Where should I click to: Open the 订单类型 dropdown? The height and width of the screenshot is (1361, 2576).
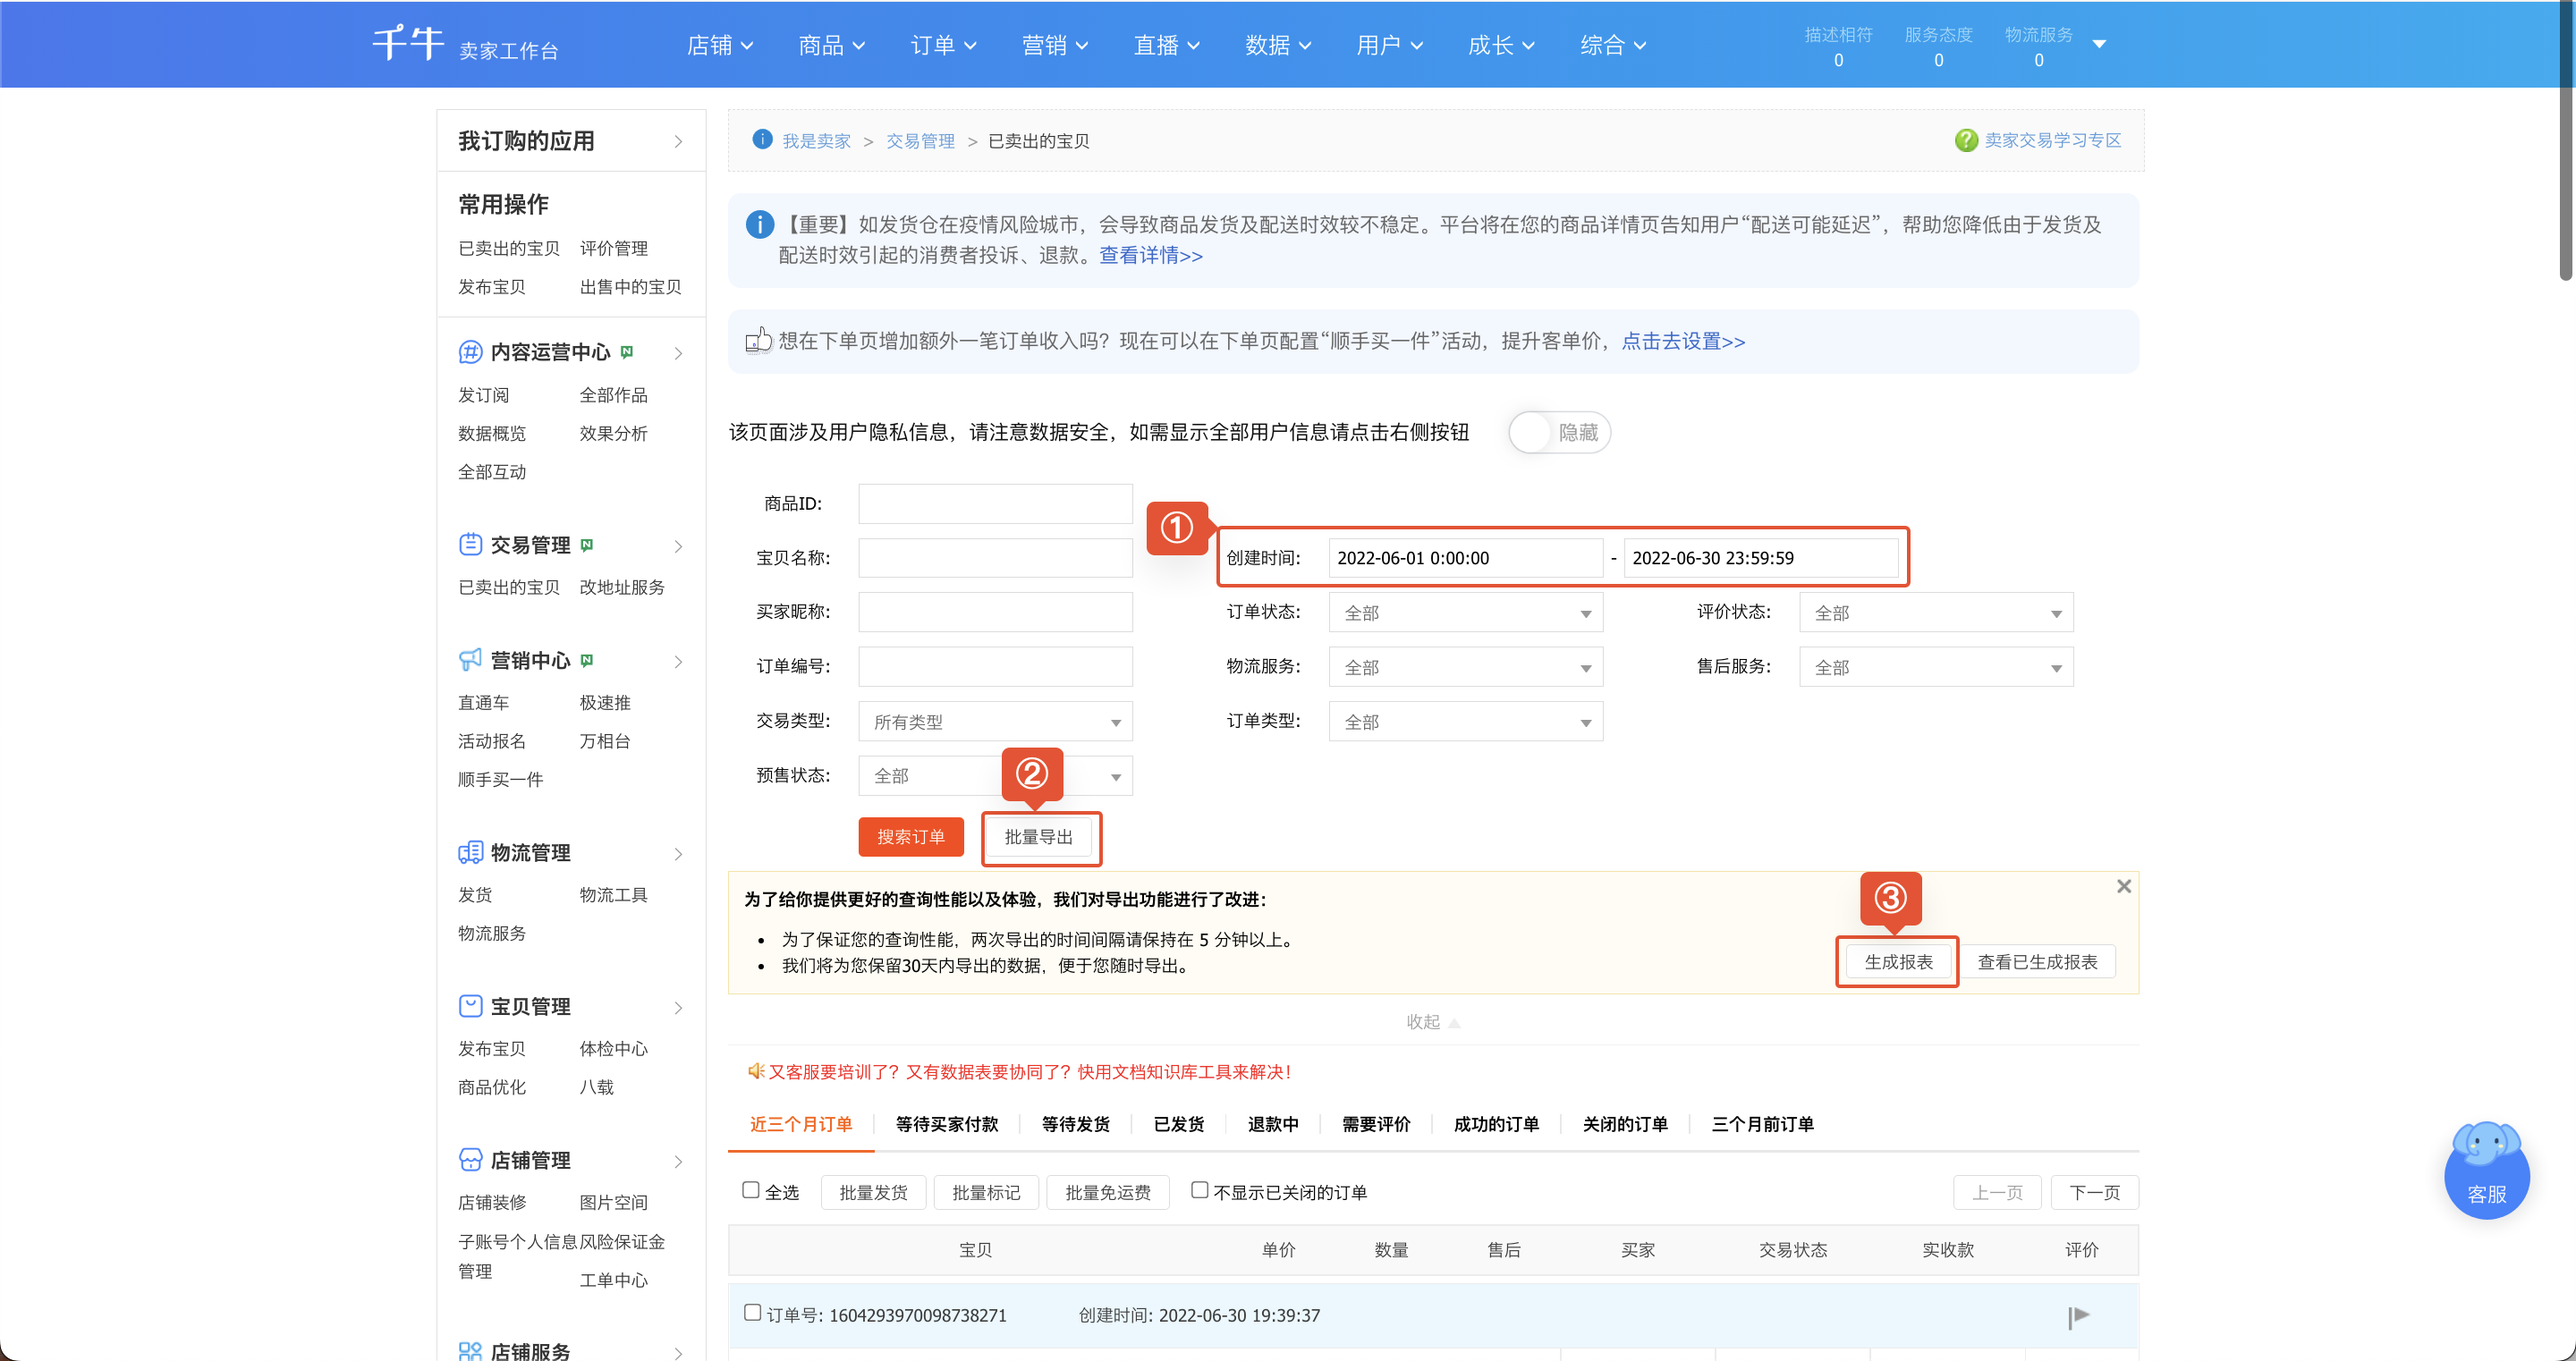click(x=1465, y=722)
